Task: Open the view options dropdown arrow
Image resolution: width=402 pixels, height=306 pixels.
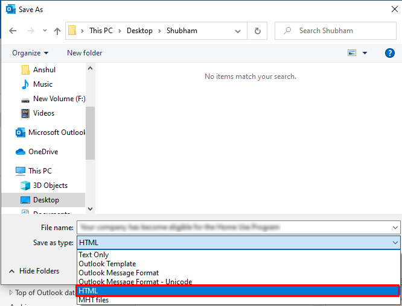Action: (x=365, y=53)
